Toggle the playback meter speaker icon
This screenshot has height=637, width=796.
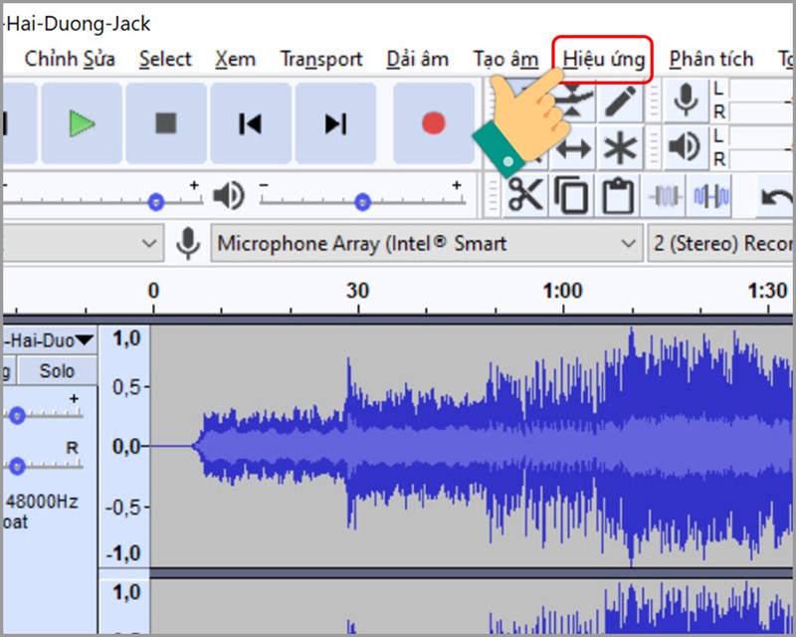tap(687, 145)
